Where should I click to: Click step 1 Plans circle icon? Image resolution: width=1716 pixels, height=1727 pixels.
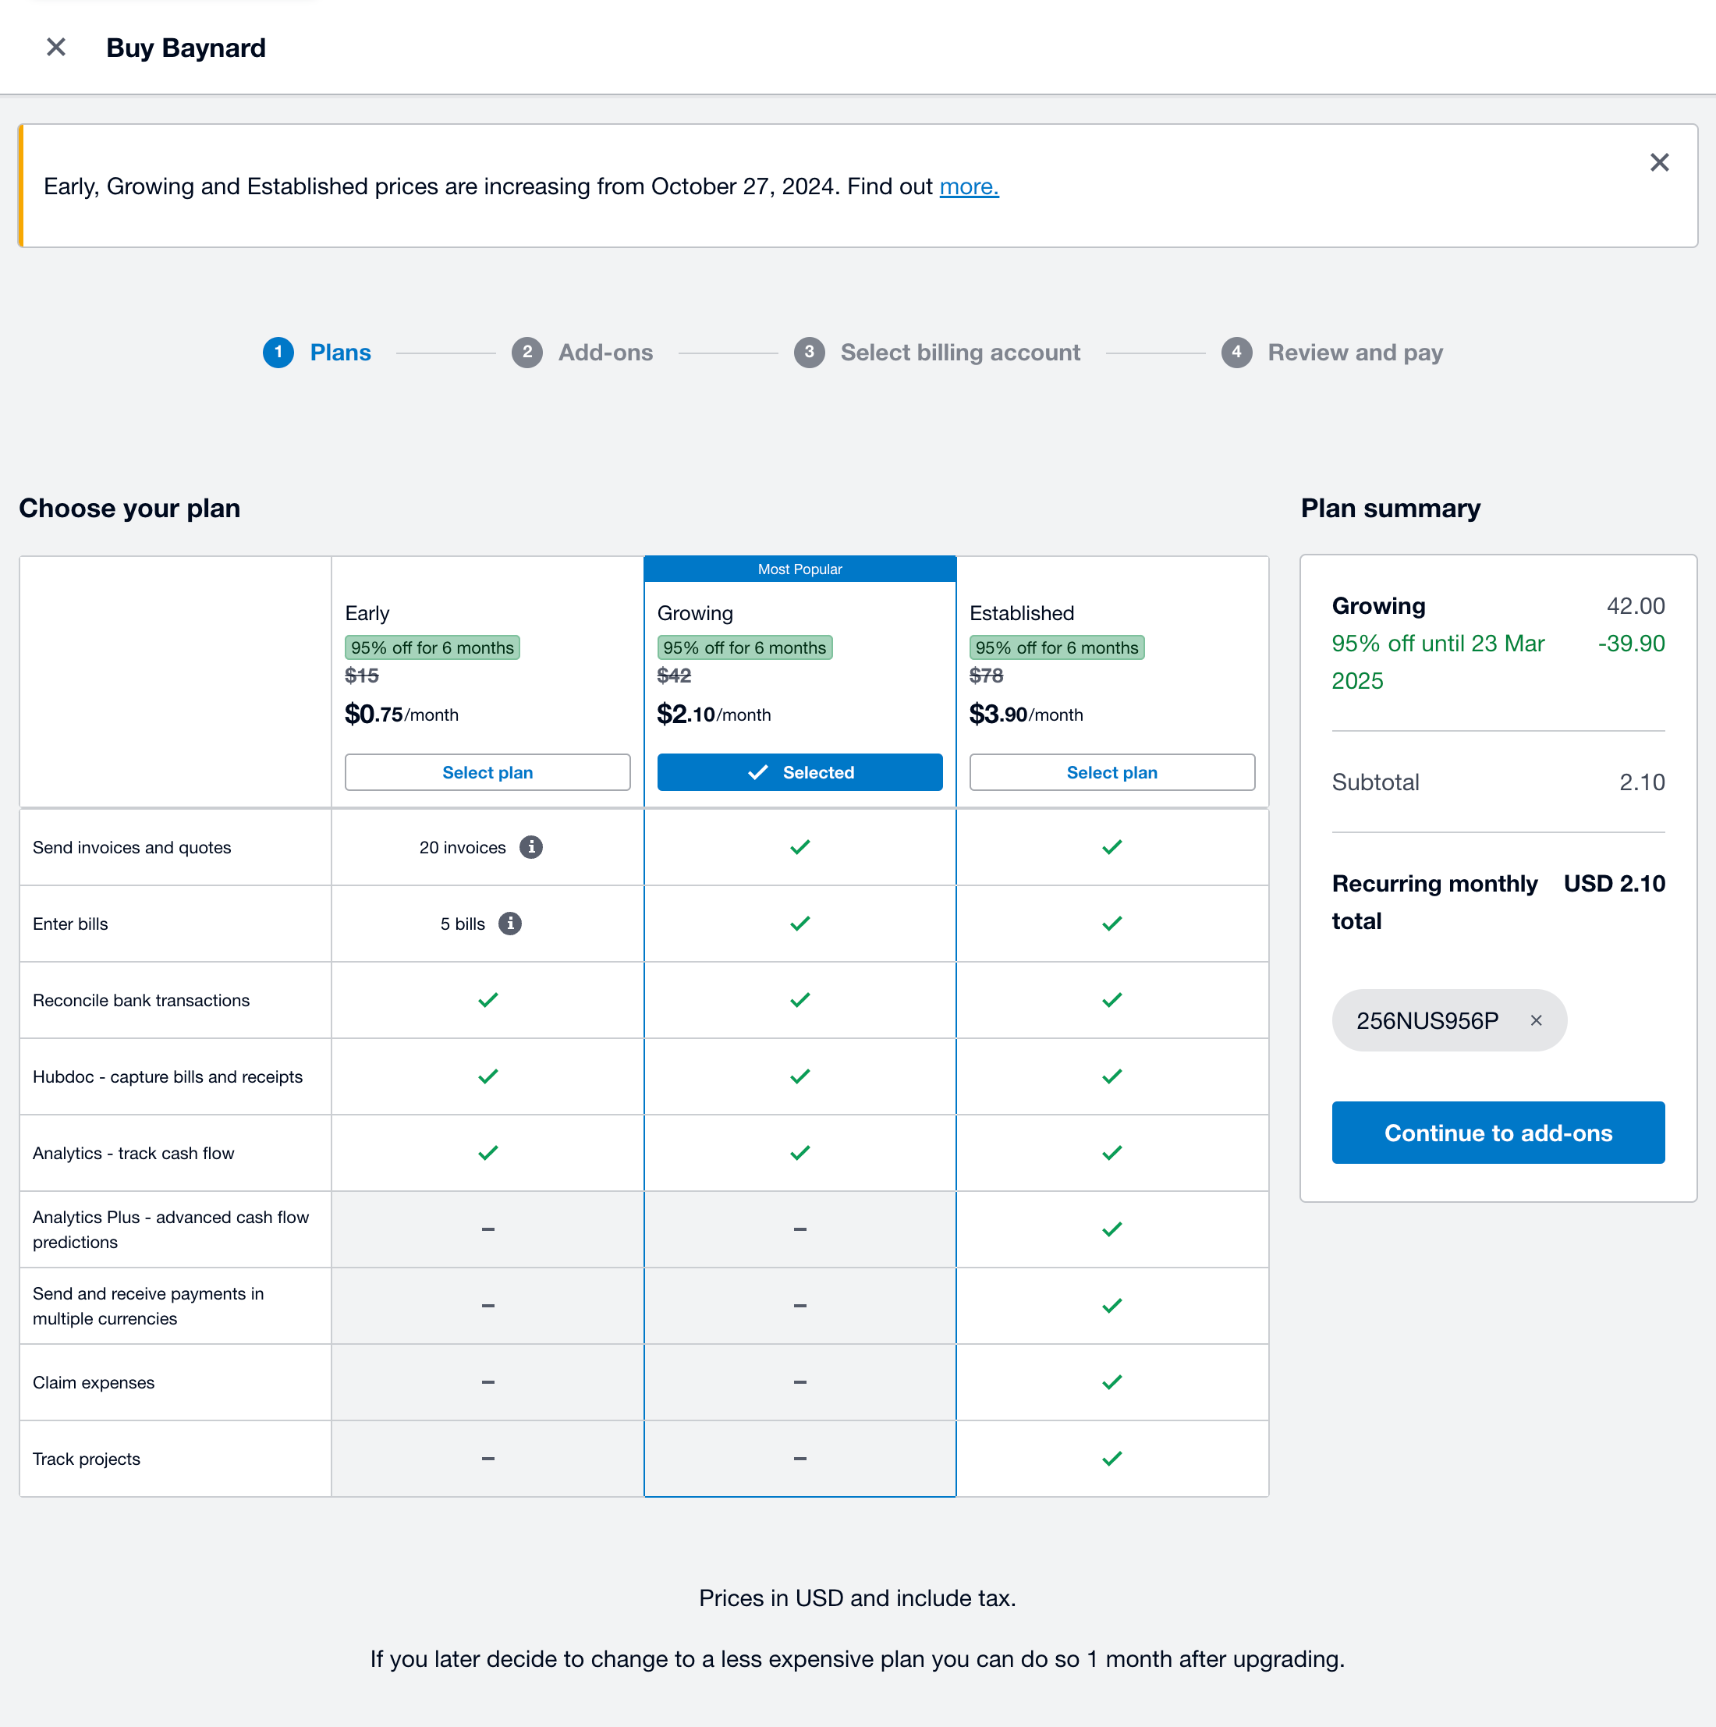[x=278, y=353]
